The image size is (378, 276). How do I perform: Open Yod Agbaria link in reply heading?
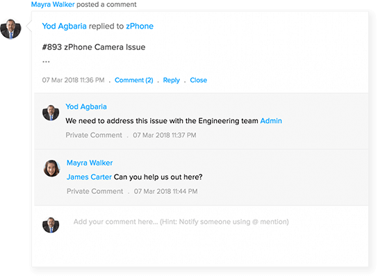tap(64, 26)
